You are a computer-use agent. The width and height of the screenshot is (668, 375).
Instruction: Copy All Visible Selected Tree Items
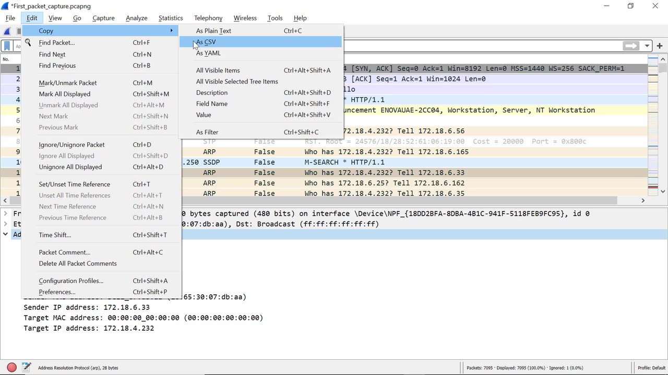(x=261, y=81)
